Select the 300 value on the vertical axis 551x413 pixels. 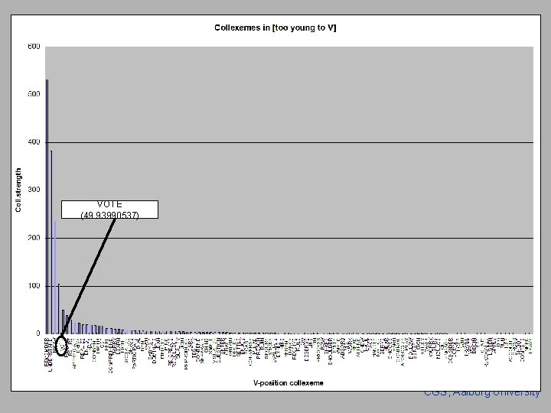34,190
